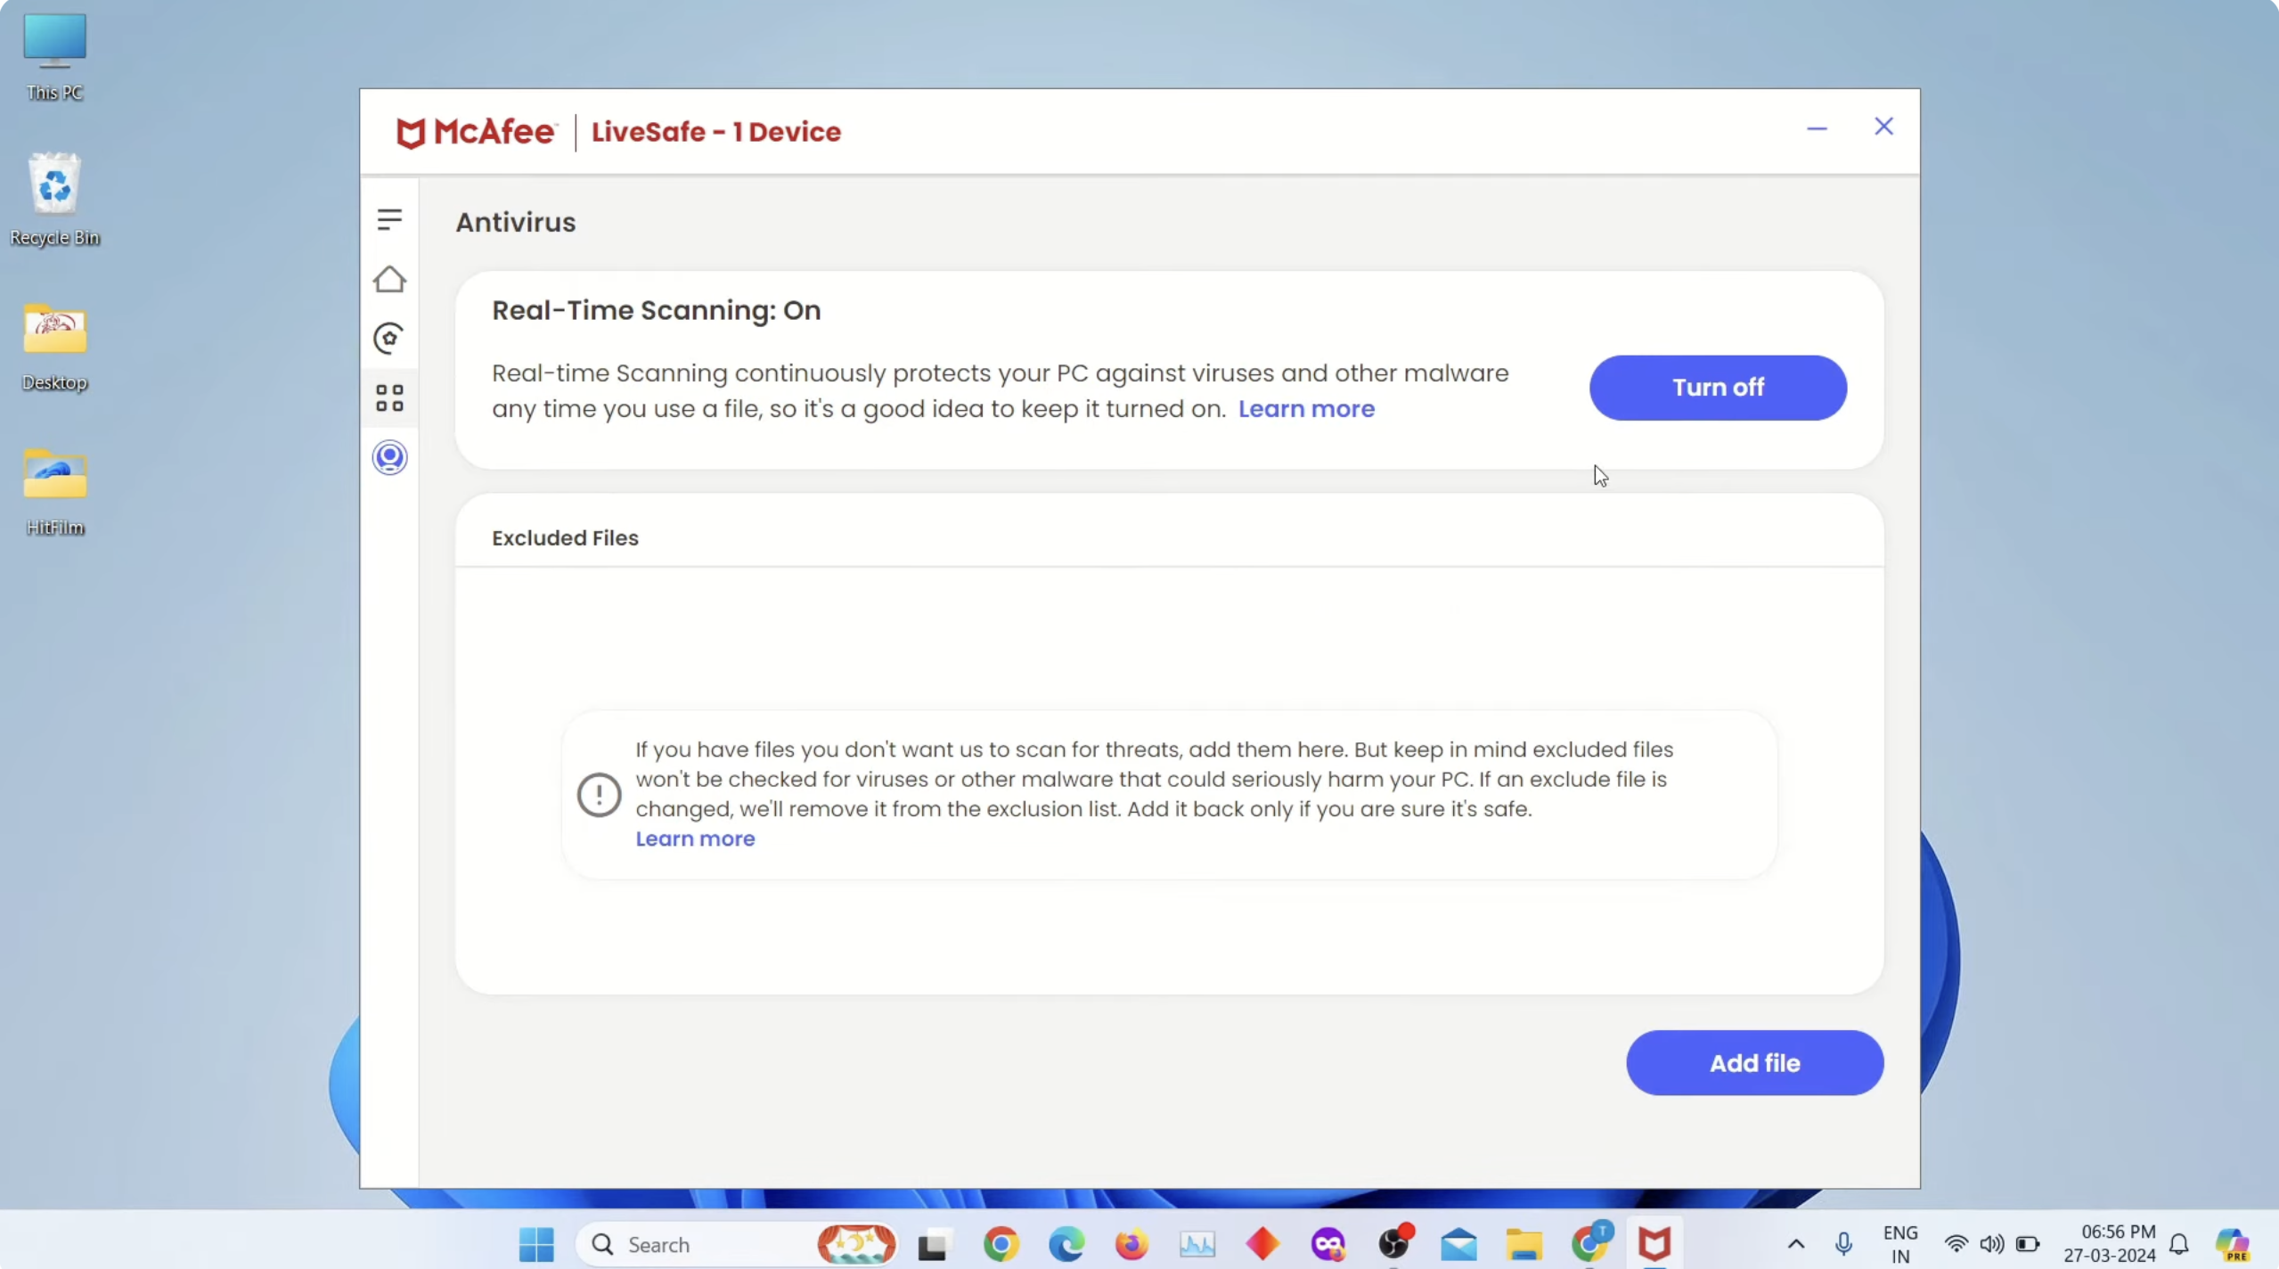The height and width of the screenshot is (1269, 2279).
Task: Expand the McAfee sidebar hamburger menu
Action: tap(389, 219)
